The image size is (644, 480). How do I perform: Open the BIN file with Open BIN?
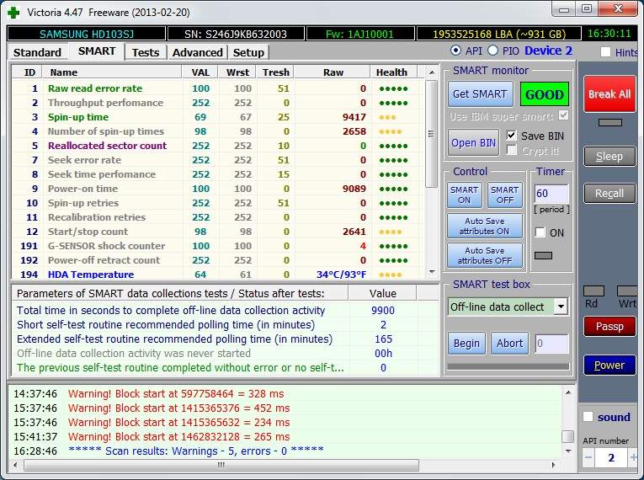(x=474, y=142)
